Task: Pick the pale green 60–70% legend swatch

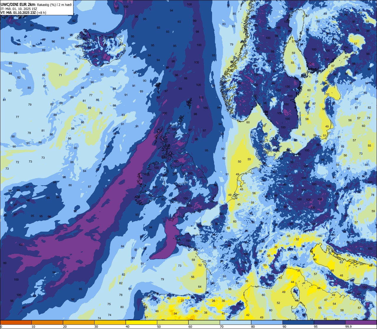Action: pyautogui.click(x=204, y=322)
